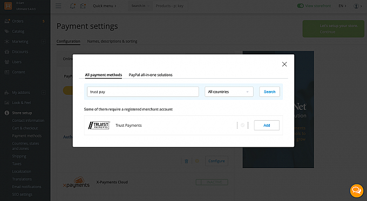Screen dimensions: 367x201
Task: Click the xpayments logo
Action: [x=76, y=182]
